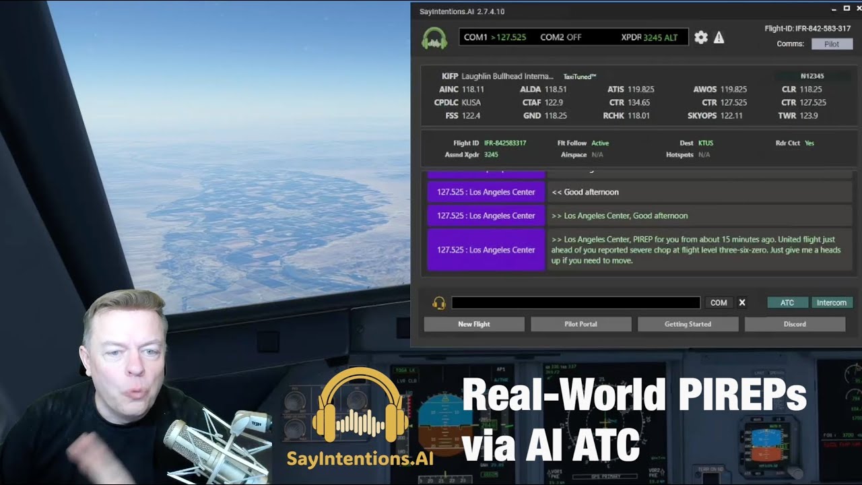Click Assnd Xpdr 3245 value
This screenshot has height=485, width=862.
pos(491,154)
